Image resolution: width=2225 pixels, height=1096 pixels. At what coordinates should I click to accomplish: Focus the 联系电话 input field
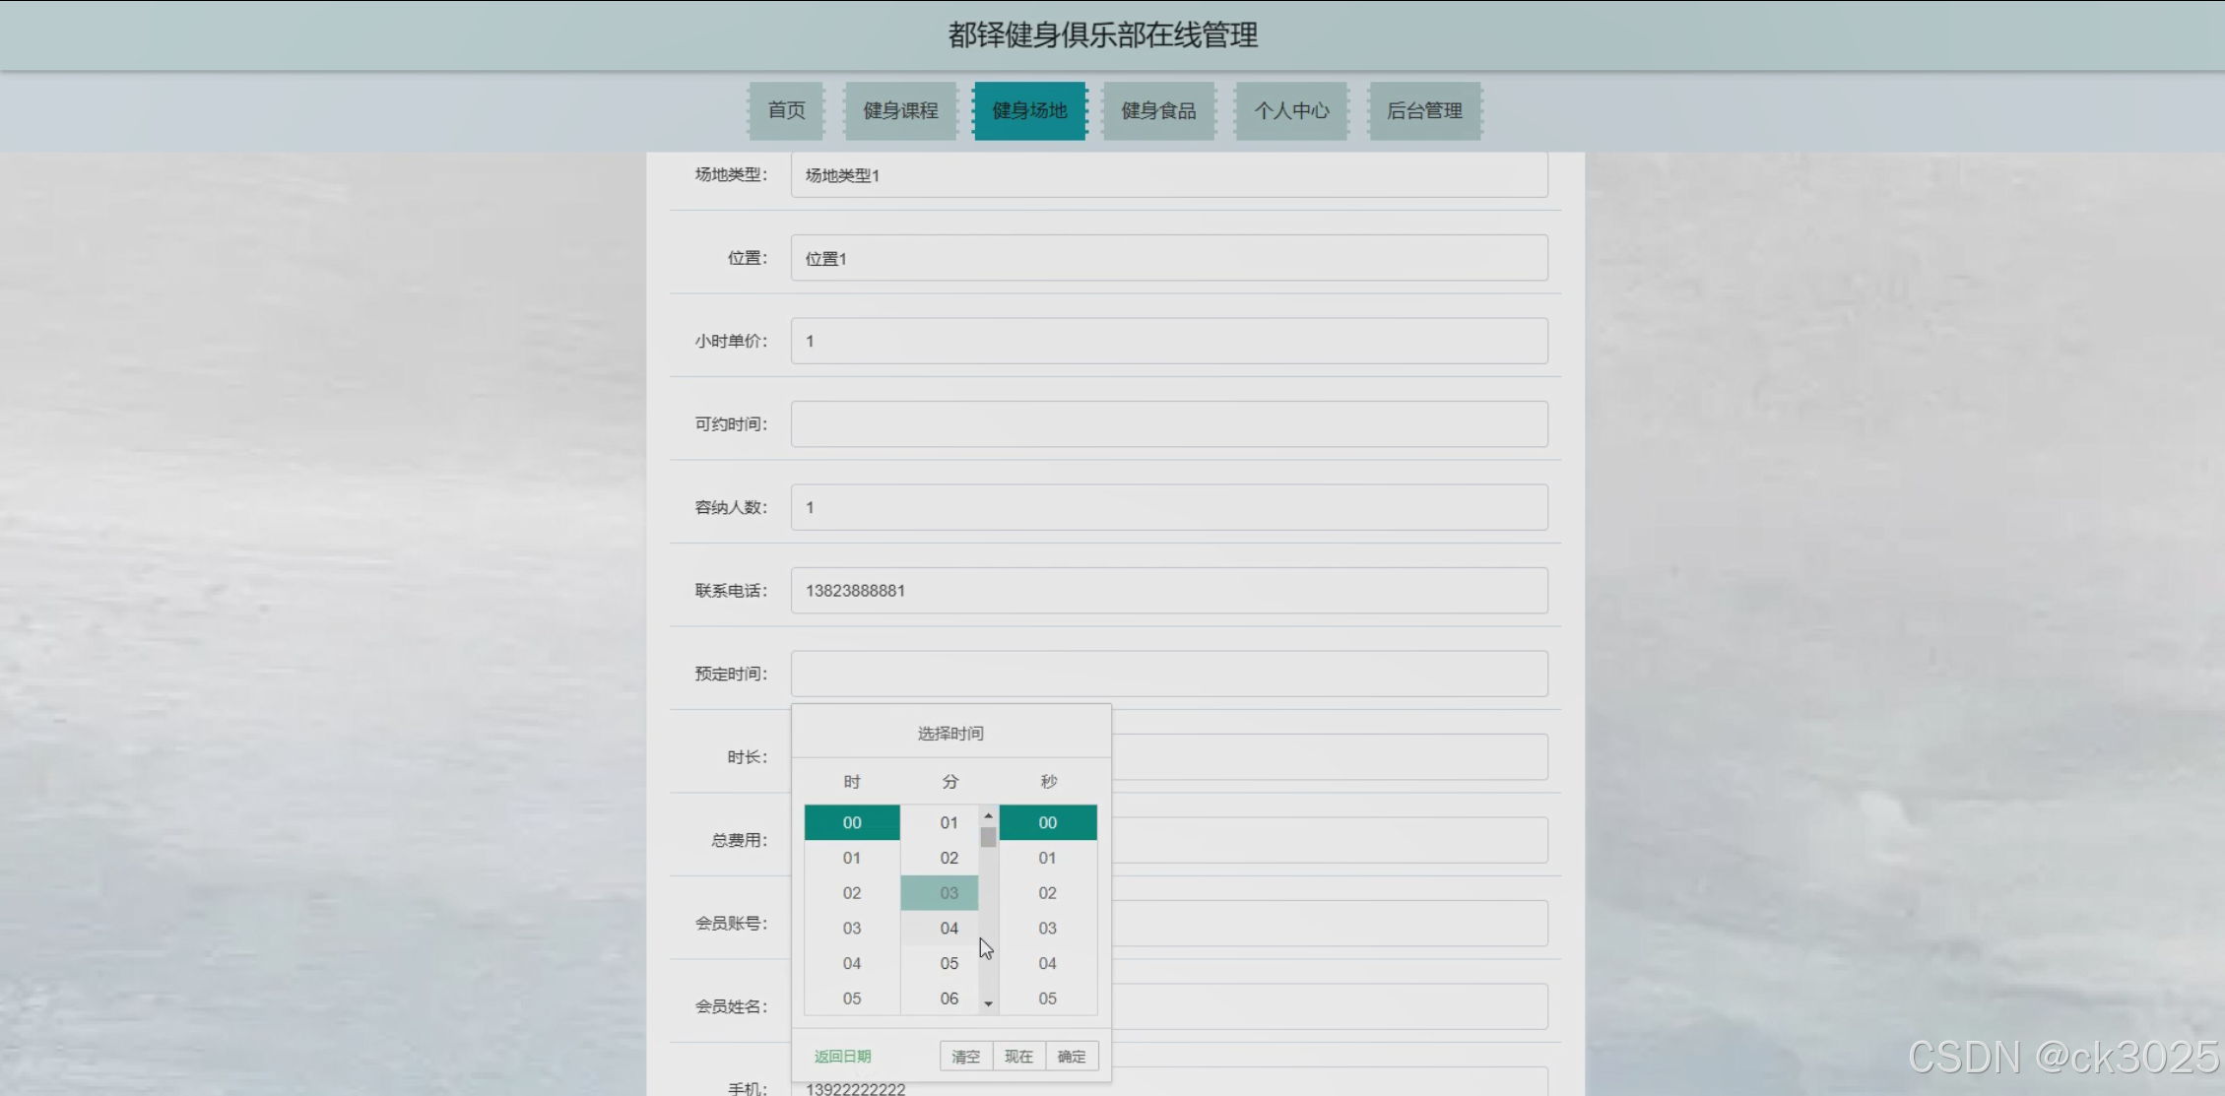1169,591
